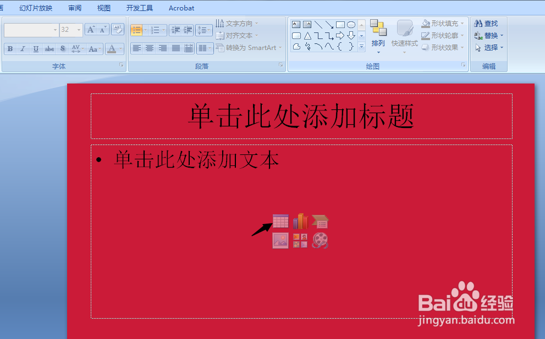
Task: Click the Insert Chart icon in placeholder
Action: pyautogui.click(x=300, y=221)
